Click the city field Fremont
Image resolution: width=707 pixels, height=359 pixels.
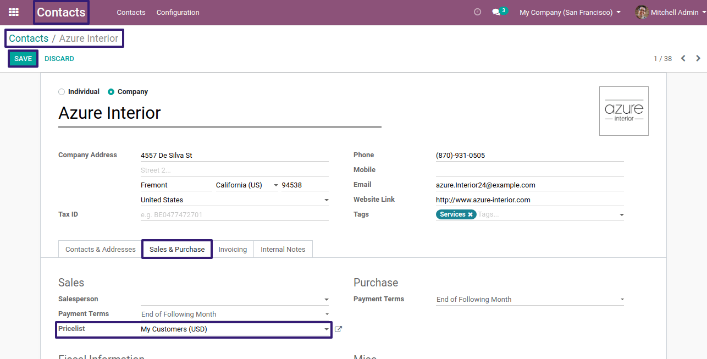[x=176, y=185]
